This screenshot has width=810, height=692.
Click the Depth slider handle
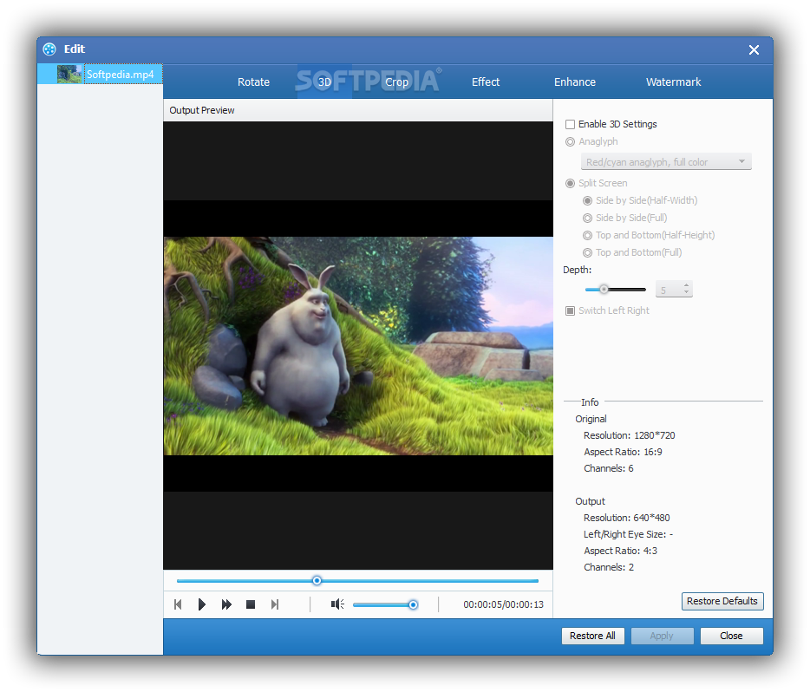pyautogui.click(x=604, y=289)
